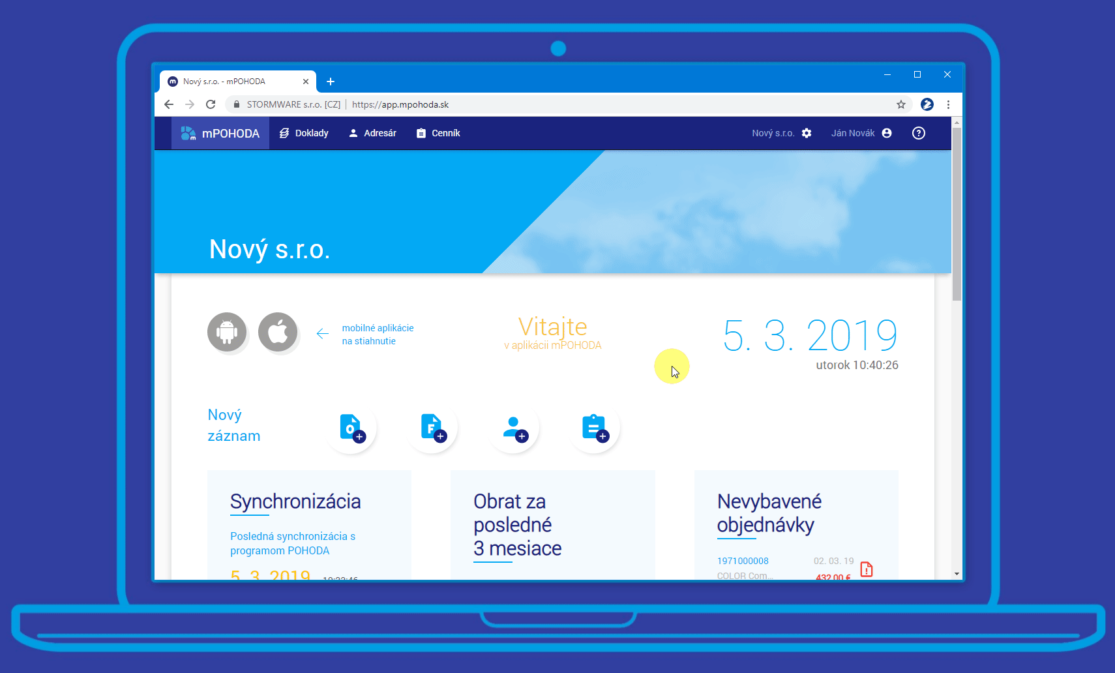Open the help question mark icon
1115x673 pixels.
pyautogui.click(x=919, y=133)
